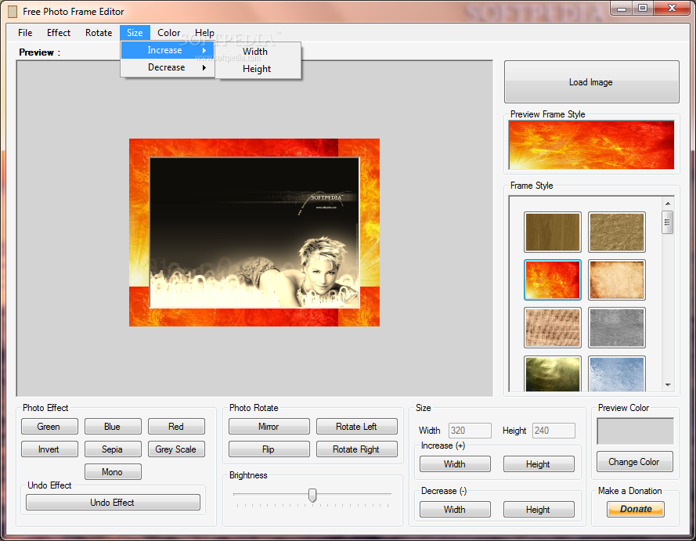Image resolution: width=696 pixels, height=541 pixels.
Task: Open the Help menu
Action: [204, 33]
